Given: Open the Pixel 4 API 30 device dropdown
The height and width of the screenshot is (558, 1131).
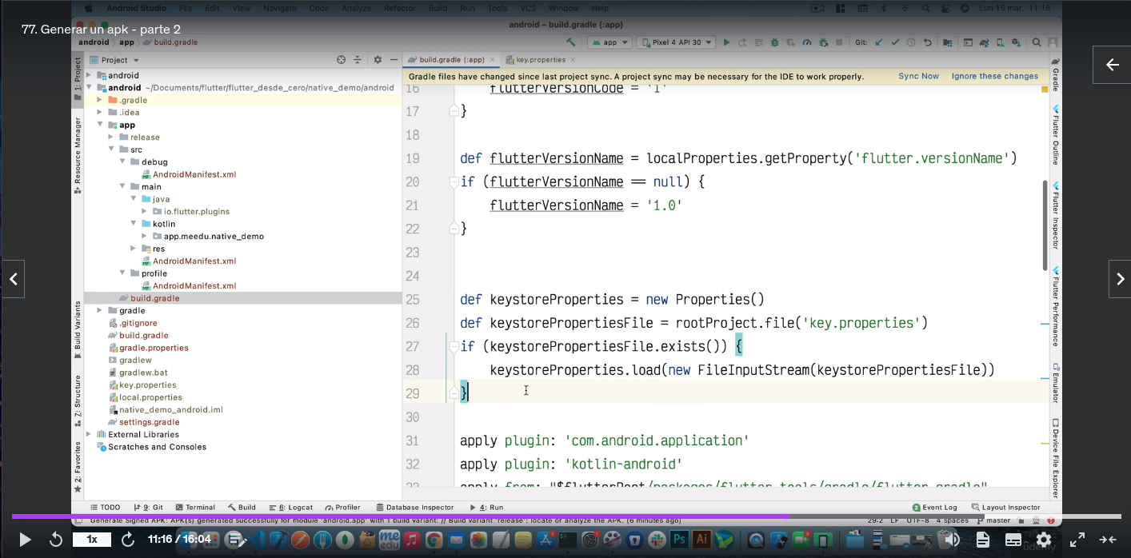Looking at the screenshot, I should point(676,42).
